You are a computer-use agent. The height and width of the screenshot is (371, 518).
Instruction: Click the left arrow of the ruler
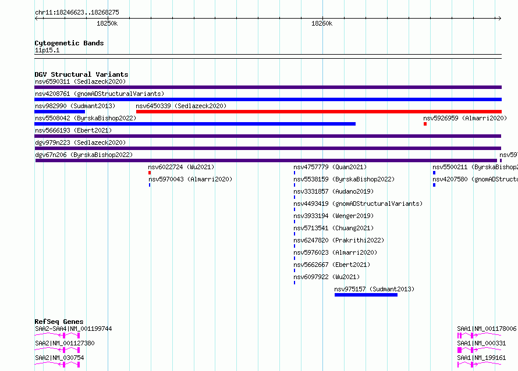pyautogui.click(x=36, y=18)
